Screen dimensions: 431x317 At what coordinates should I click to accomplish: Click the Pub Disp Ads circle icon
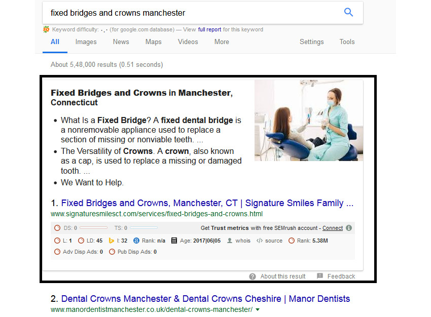coord(112,252)
